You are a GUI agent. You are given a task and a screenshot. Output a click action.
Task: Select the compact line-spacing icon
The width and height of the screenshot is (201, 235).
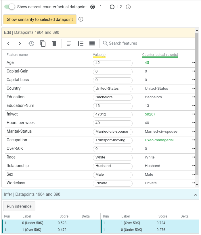coord(69,44)
